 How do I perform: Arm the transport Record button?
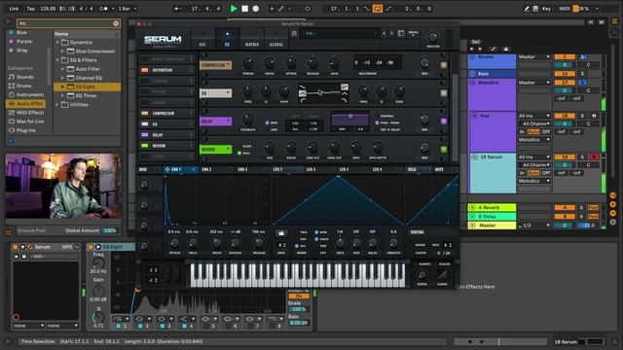coord(256,9)
